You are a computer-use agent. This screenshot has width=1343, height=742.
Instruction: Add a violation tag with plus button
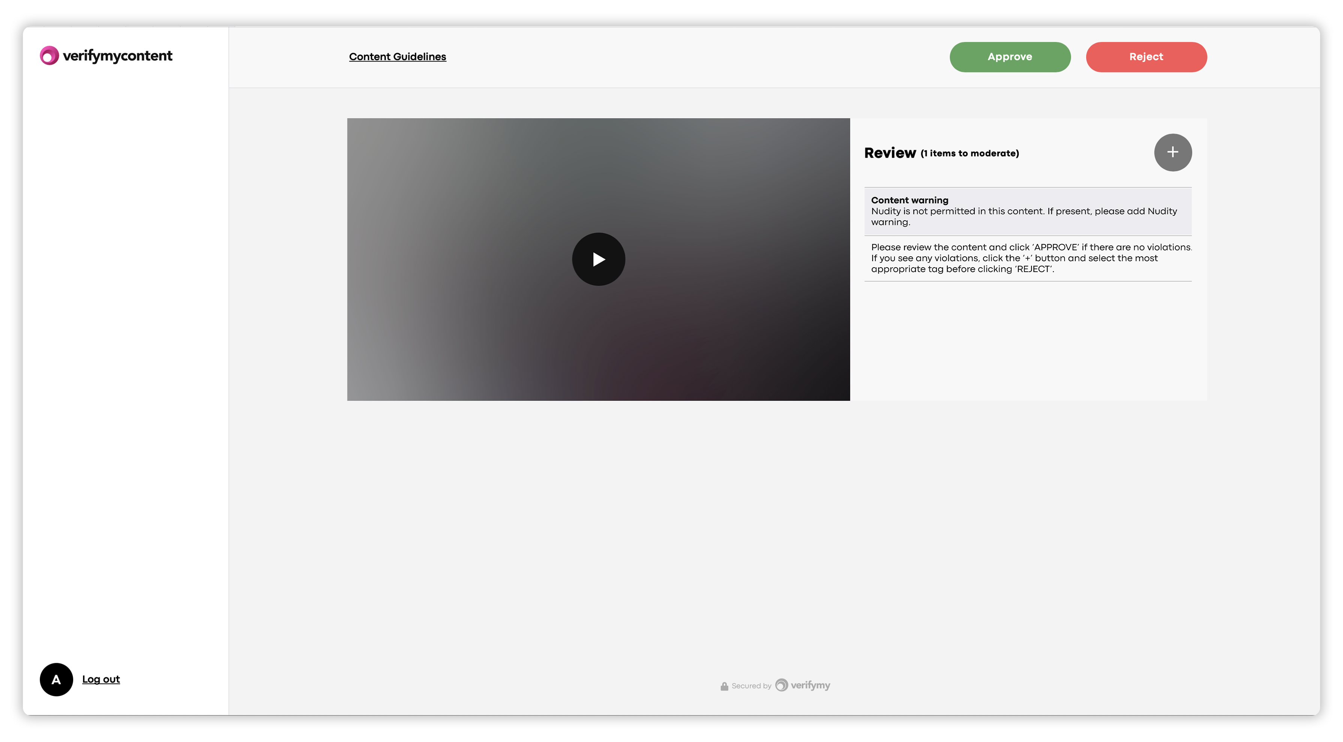pyautogui.click(x=1173, y=152)
